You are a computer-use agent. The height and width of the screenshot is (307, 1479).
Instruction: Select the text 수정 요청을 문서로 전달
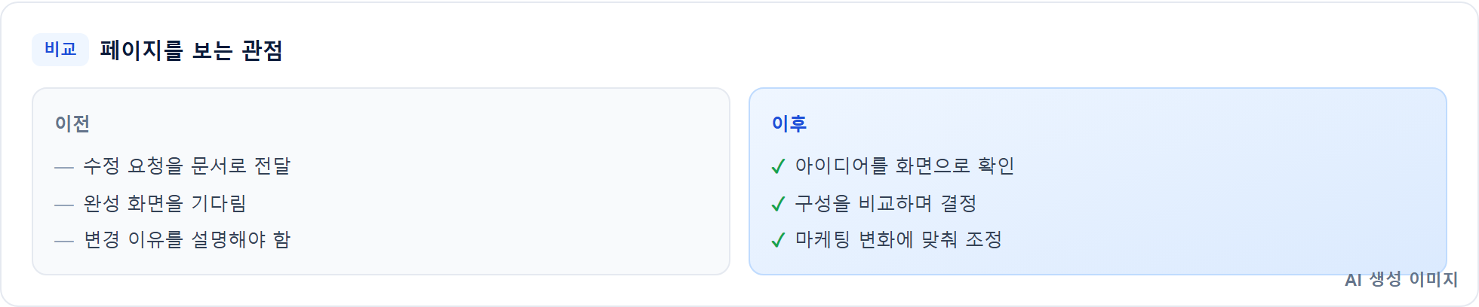[187, 166]
